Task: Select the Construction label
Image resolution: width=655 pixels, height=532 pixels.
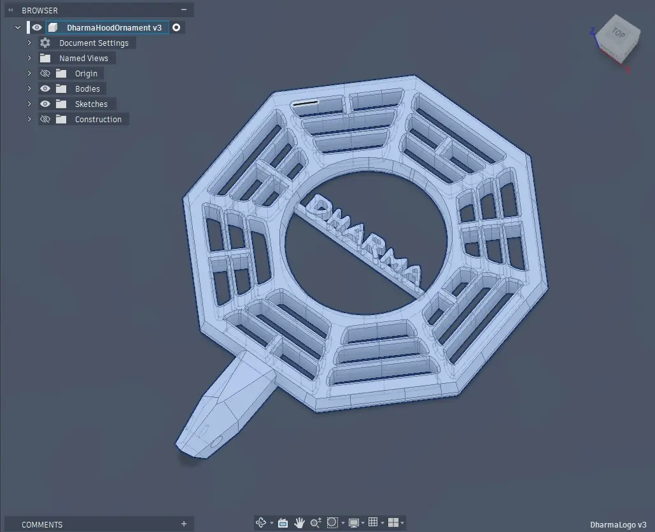Action: pos(98,120)
